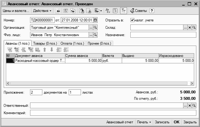Toggle the налог. учете checkbox
Image resolution: width=200 pixels, height=127 pixels.
coord(132,20)
